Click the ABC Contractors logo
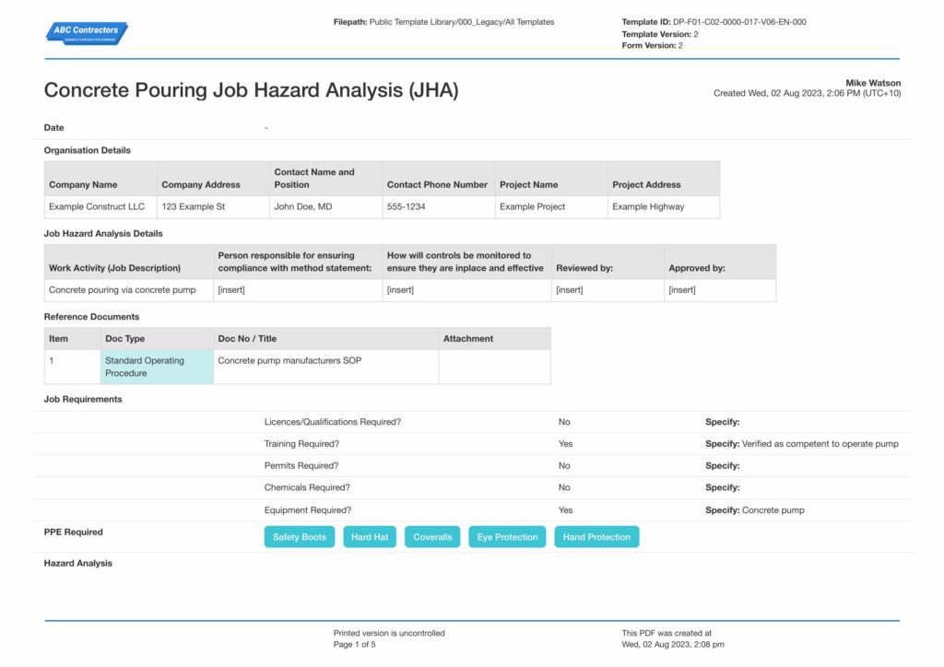Viewport: 944px width, 667px height. [87, 33]
